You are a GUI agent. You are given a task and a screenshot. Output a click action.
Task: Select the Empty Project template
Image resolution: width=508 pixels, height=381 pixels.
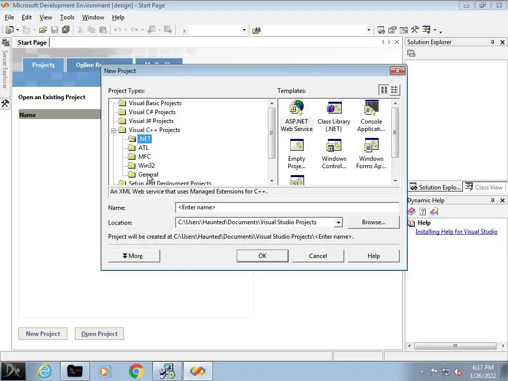click(297, 154)
